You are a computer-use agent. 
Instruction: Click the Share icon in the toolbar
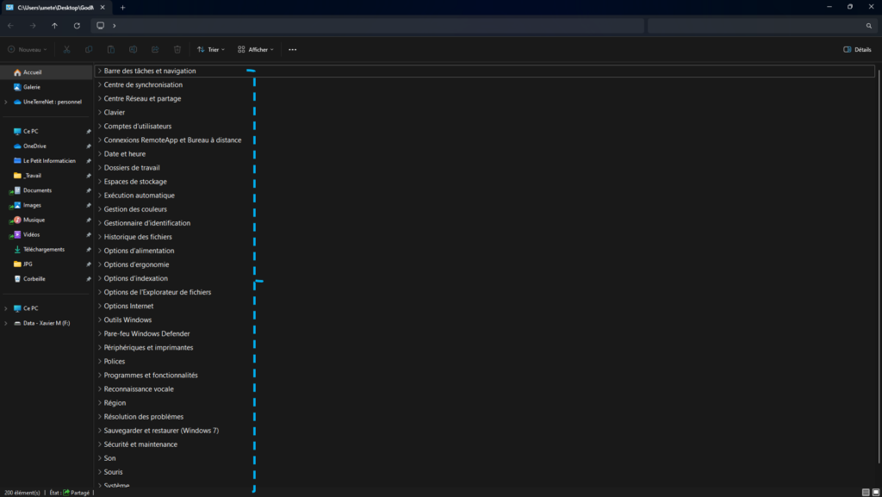154,49
